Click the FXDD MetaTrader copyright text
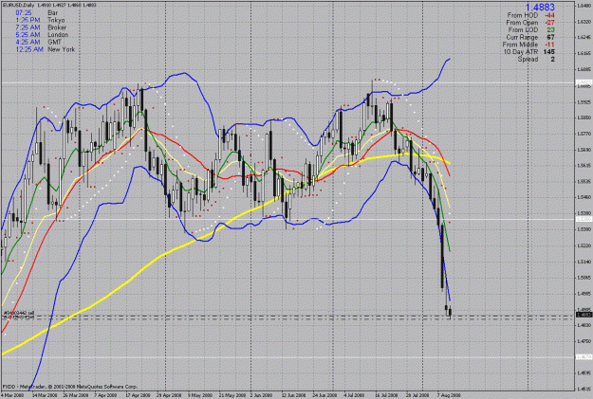This screenshot has width=593, height=399. click(x=70, y=387)
